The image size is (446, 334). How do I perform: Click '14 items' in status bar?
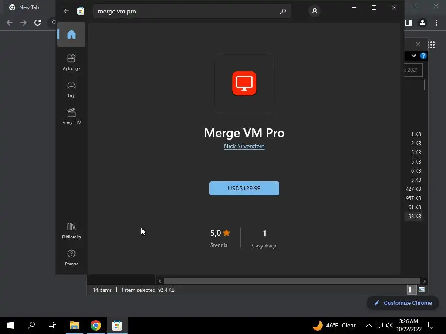[102, 290]
